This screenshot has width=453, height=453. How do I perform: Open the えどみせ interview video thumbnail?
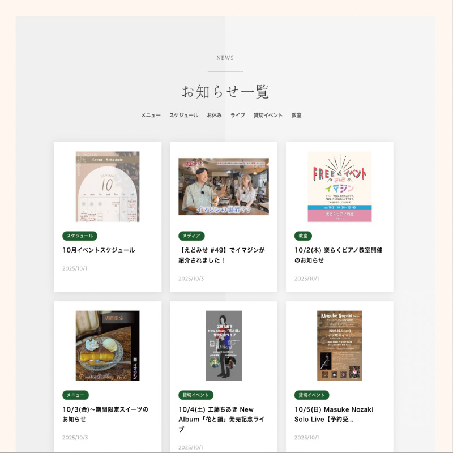(224, 187)
